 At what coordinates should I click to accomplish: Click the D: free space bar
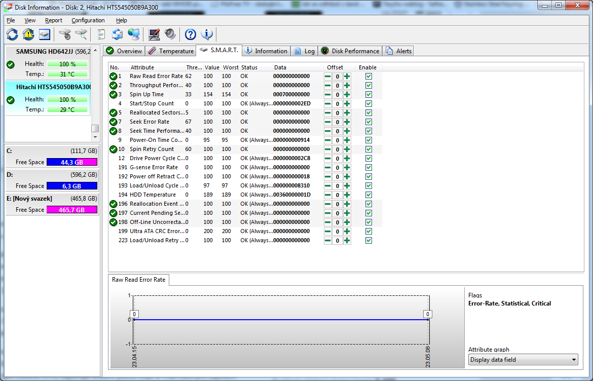tap(72, 186)
